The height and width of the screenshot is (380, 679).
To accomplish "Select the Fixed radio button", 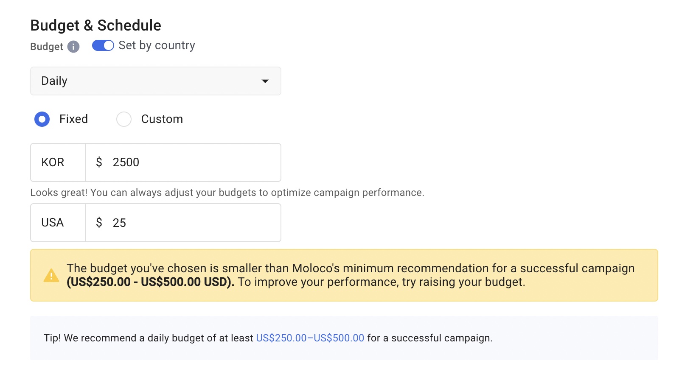I will tap(42, 119).
